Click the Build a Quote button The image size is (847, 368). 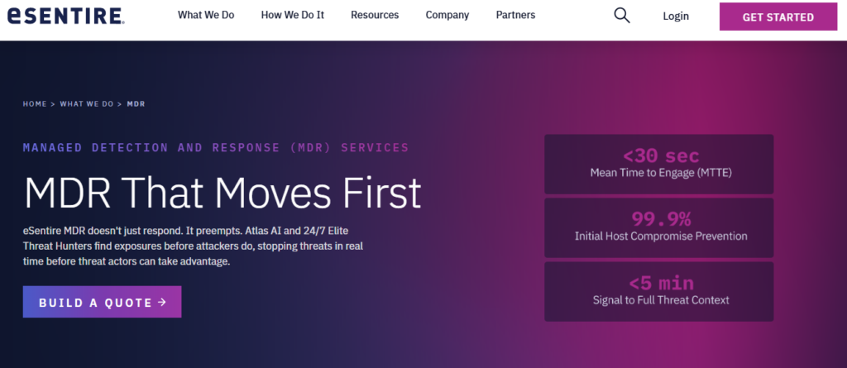(102, 302)
